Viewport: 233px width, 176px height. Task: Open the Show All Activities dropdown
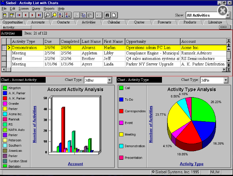click(x=228, y=15)
